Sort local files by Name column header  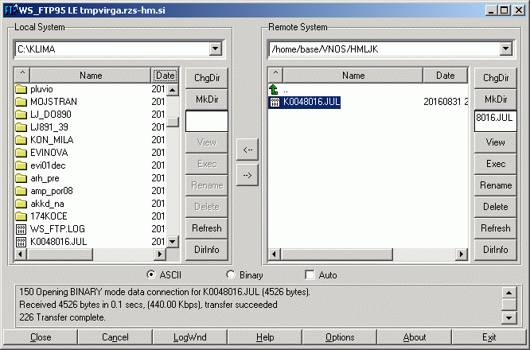tap(91, 76)
